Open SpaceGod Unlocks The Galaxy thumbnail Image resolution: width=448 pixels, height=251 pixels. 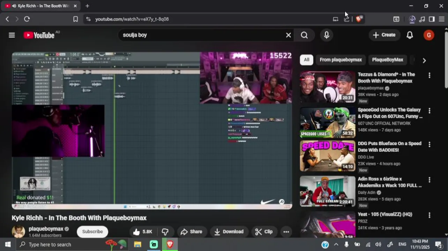pyautogui.click(x=327, y=122)
